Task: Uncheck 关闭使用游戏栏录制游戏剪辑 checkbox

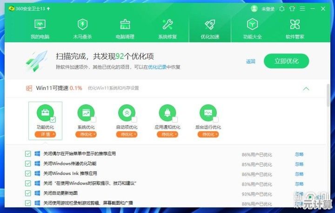Action: coord(28,203)
